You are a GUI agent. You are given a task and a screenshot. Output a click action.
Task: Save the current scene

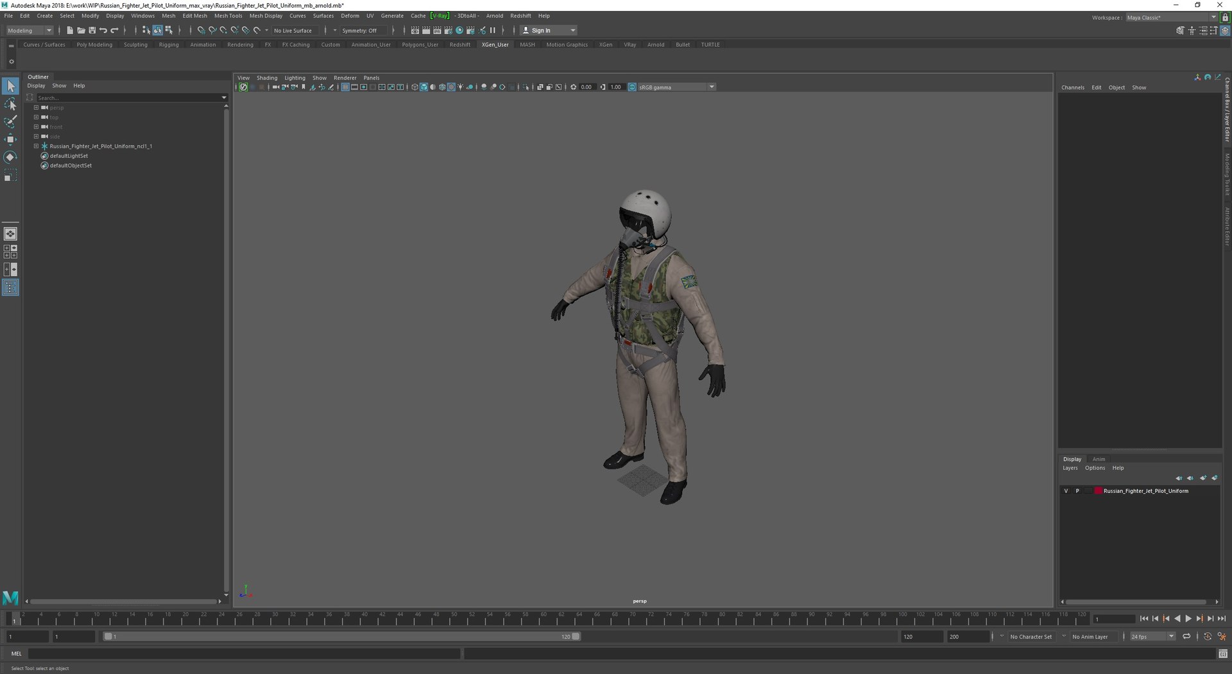pos(92,30)
